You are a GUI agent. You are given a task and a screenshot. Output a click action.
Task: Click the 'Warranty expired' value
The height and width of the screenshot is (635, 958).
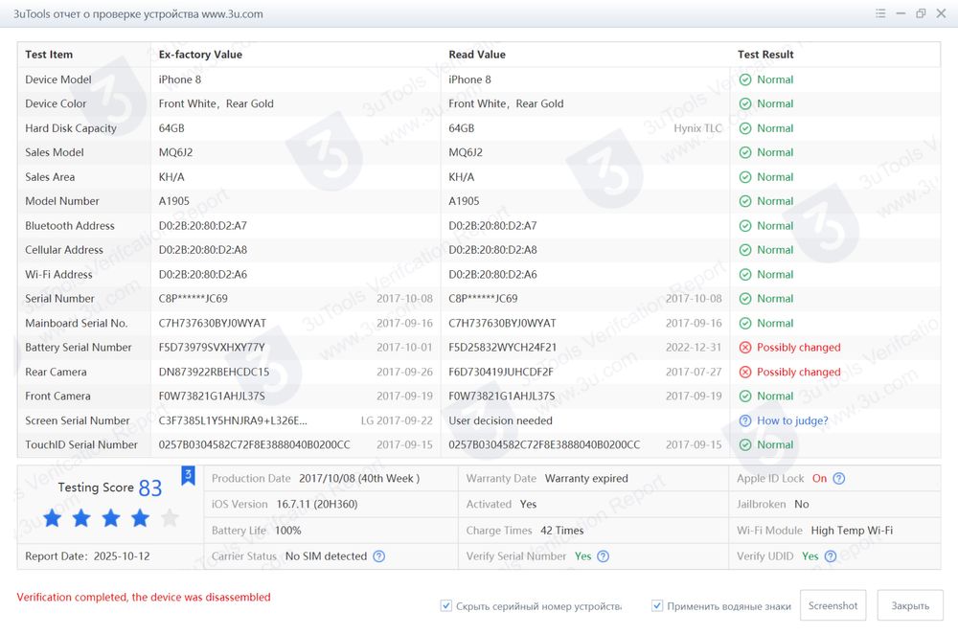[x=586, y=479]
